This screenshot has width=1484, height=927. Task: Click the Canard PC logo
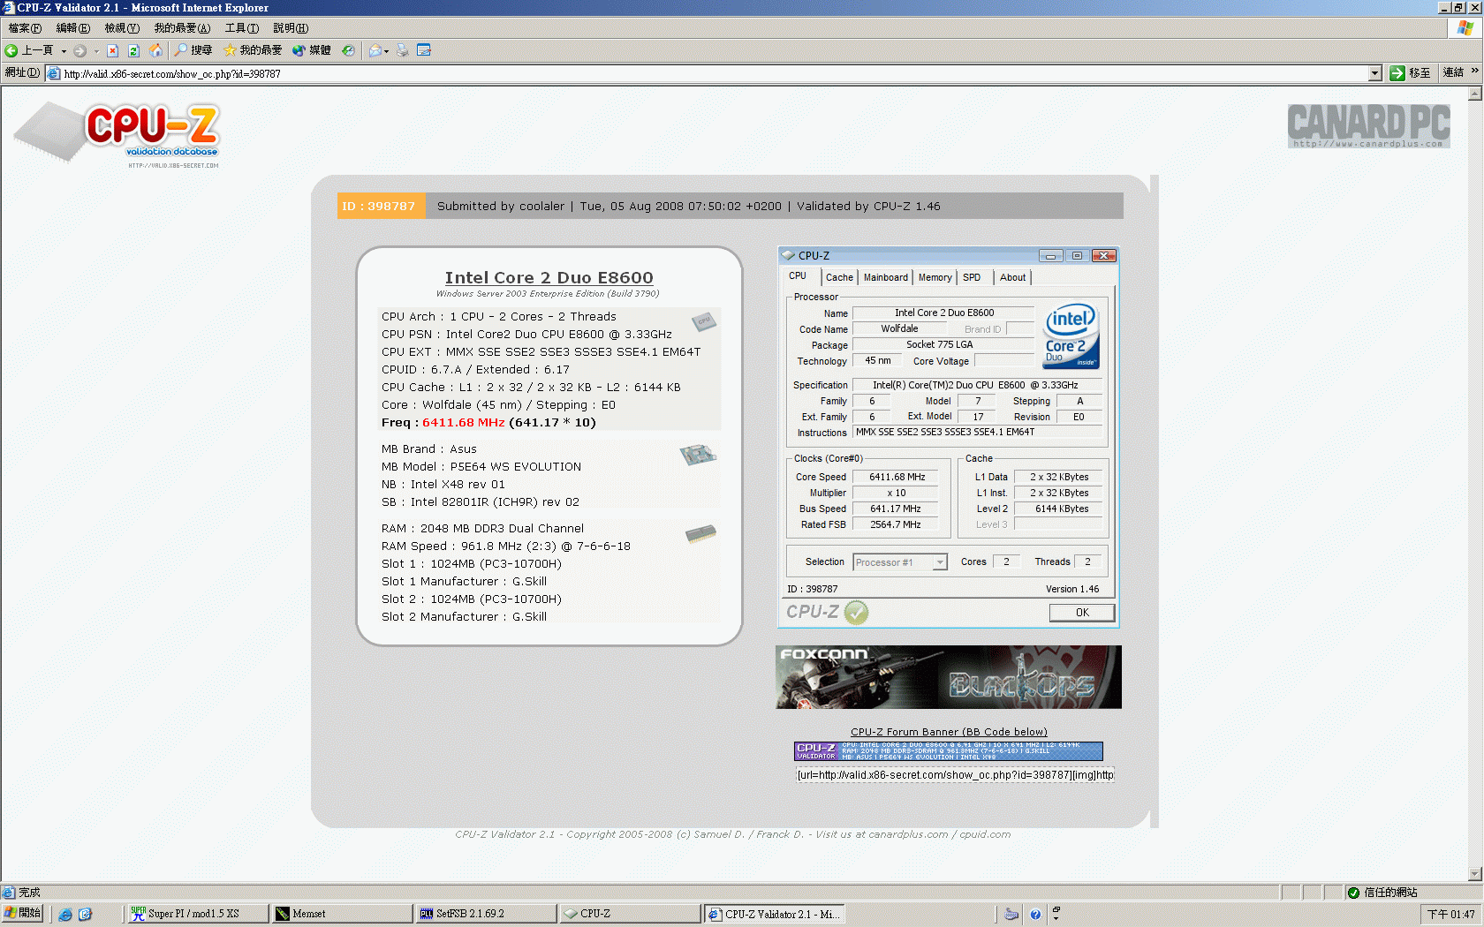[x=1368, y=126]
